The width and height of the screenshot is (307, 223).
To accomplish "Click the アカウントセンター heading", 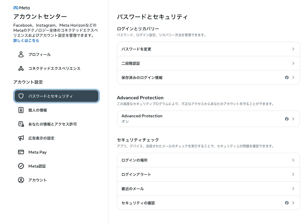I will click(x=40, y=16).
